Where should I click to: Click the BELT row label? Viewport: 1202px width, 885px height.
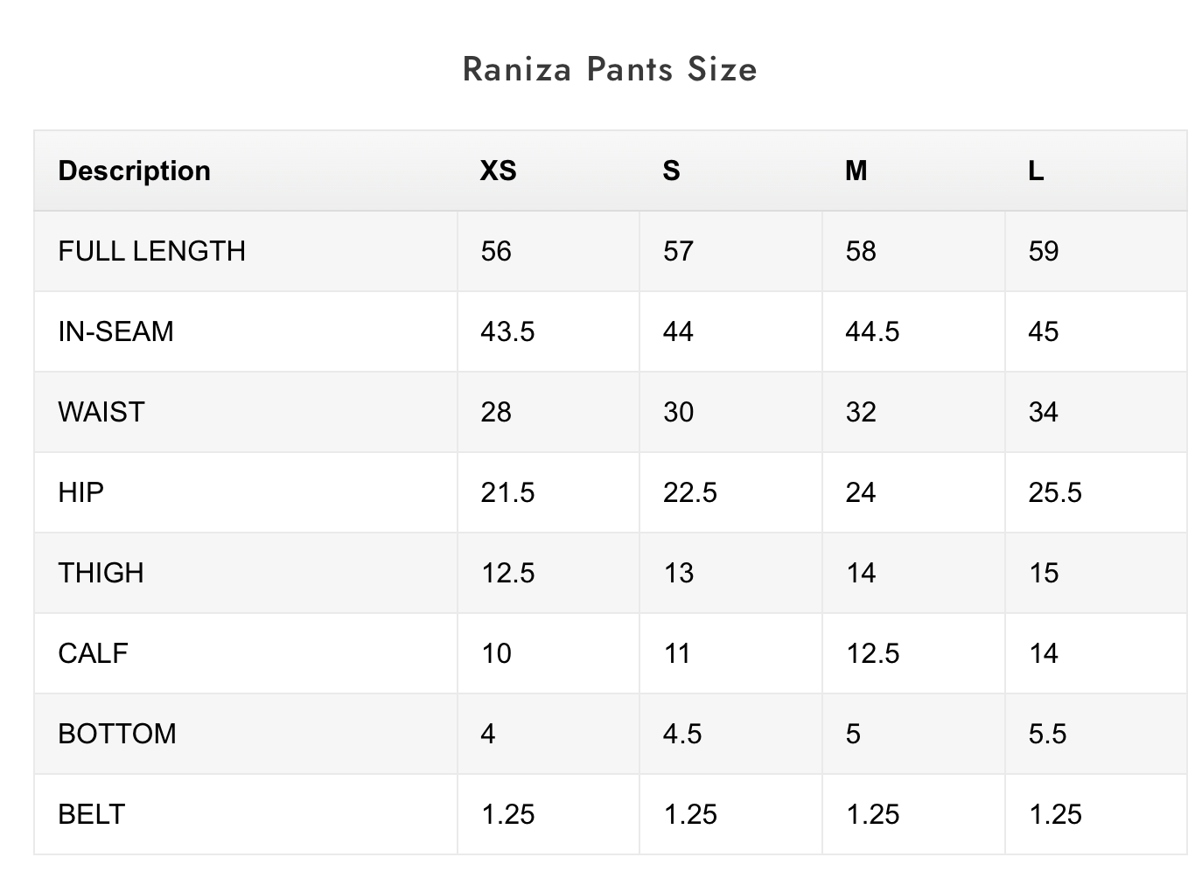91,814
